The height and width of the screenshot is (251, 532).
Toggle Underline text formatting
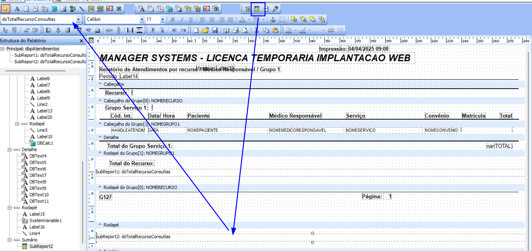click(x=191, y=19)
